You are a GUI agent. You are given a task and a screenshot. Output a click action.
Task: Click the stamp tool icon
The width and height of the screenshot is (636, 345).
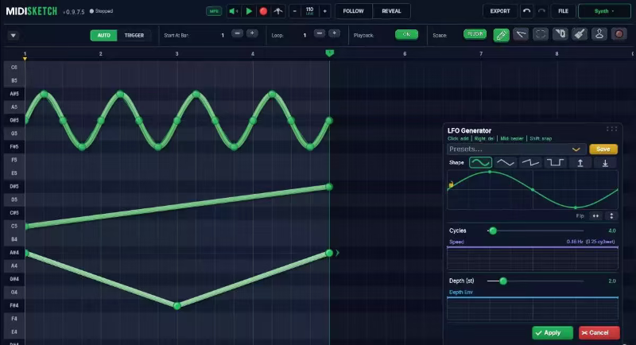tap(599, 34)
